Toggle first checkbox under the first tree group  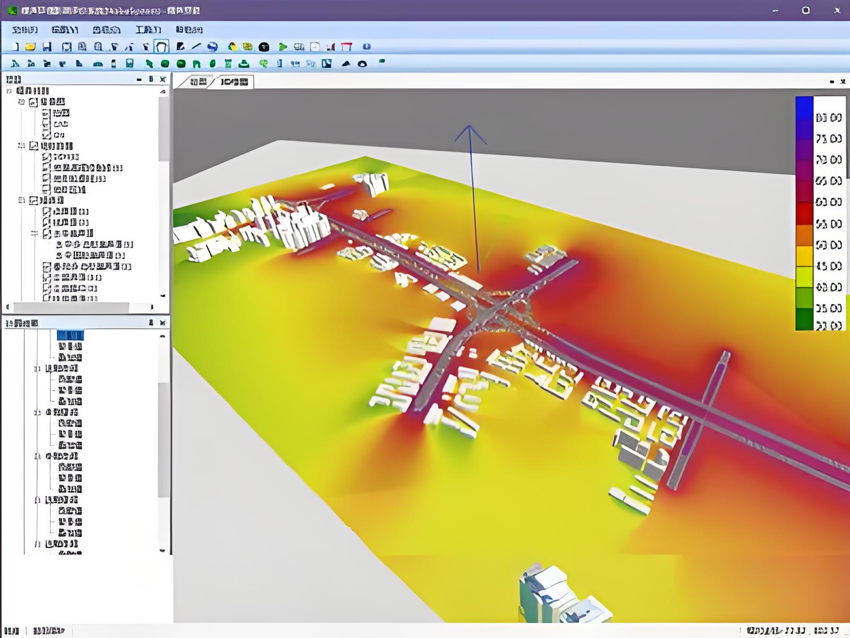pos(46,113)
